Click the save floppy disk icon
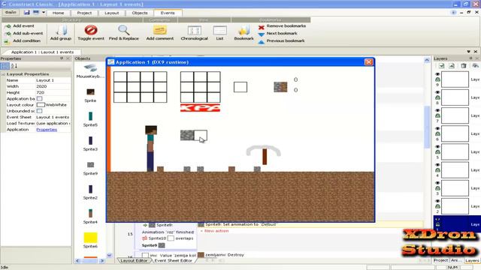Screen dimensions: 481x270 27,12
